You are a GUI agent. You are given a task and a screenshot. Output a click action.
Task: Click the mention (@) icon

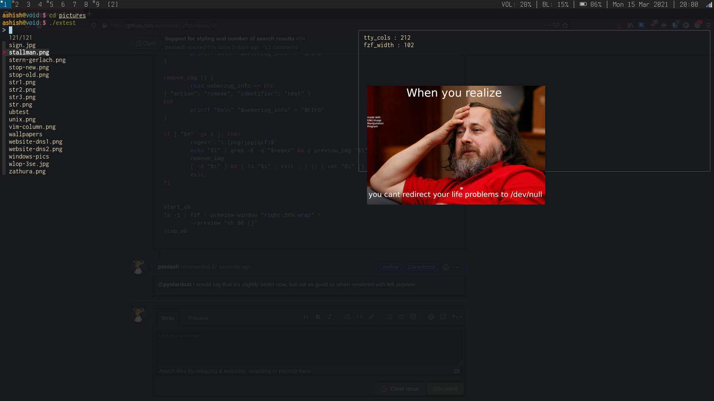click(x=431, y=317)
